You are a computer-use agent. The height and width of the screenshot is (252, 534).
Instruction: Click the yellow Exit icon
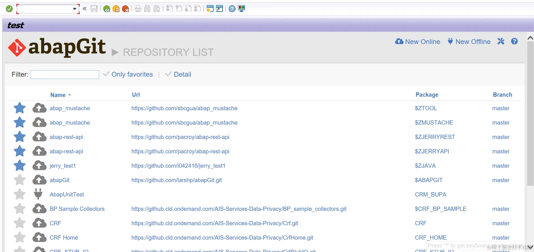tap(116, 9)
